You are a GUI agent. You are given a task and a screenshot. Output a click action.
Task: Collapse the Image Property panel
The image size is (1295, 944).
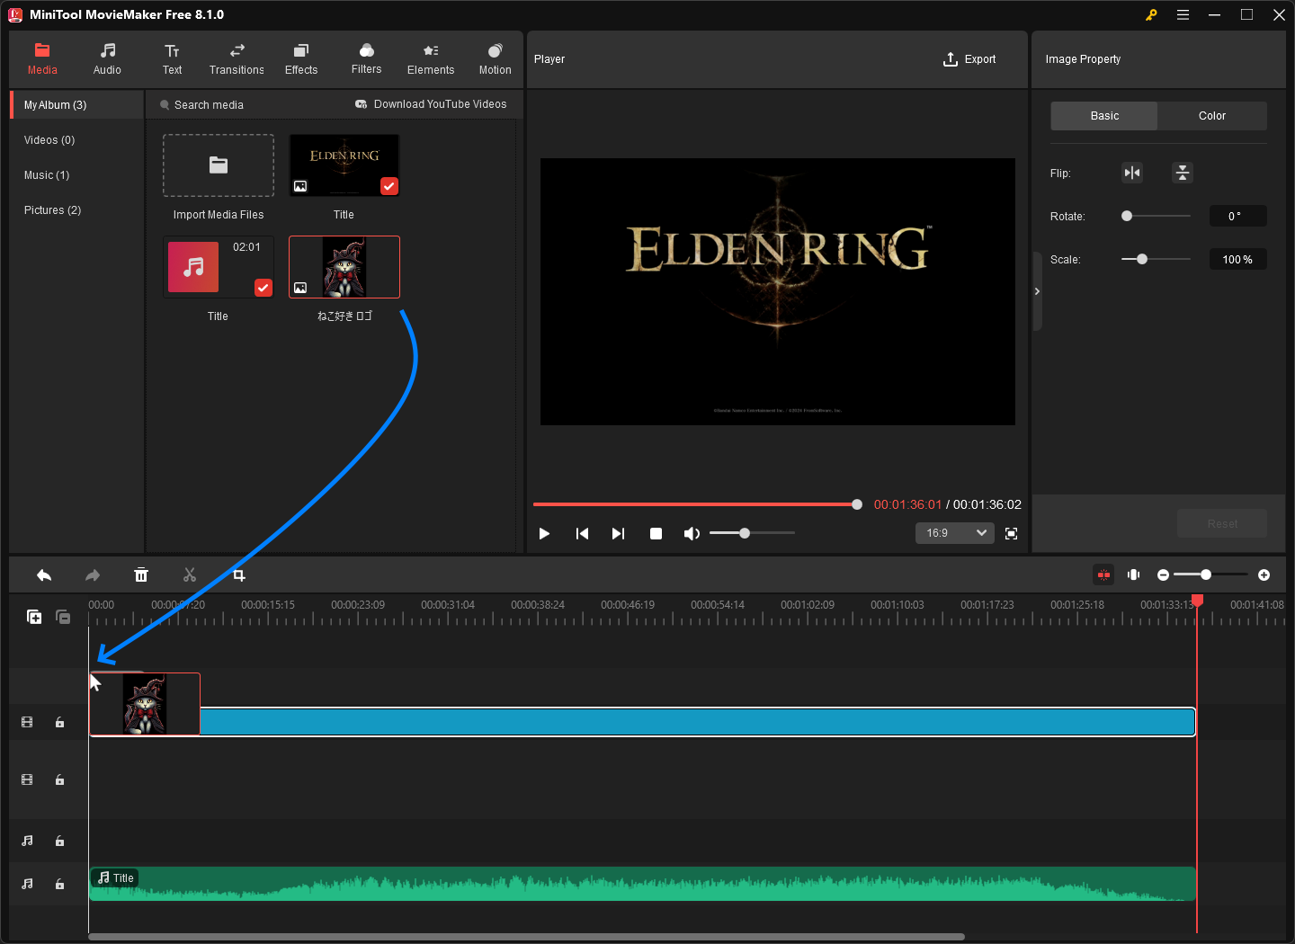(1037, 291)
